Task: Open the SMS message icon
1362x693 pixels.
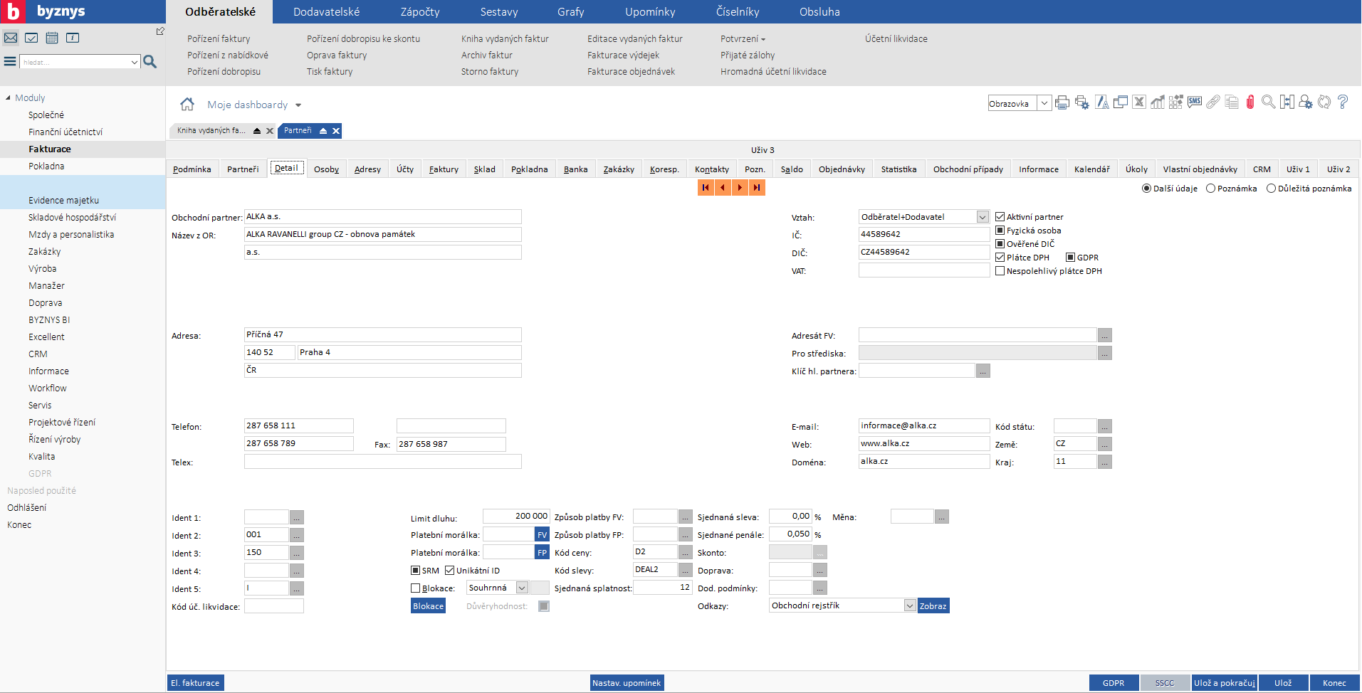Action: (1195, 102)
